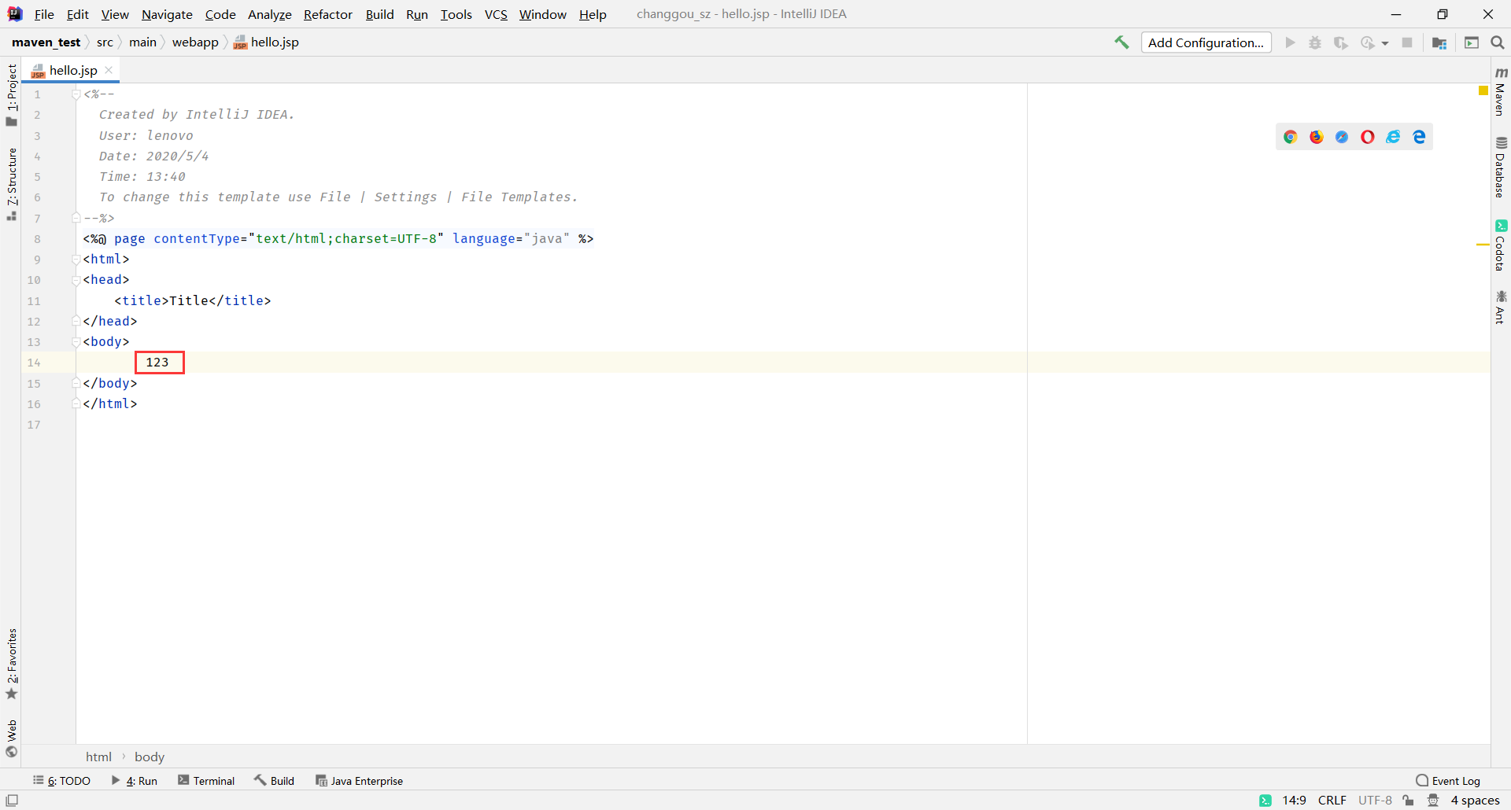Image resolution: width=1511 pixels, height=810 pixels.
Task: Toggle tool window bars icon in corner
Action: coord(12,801)
